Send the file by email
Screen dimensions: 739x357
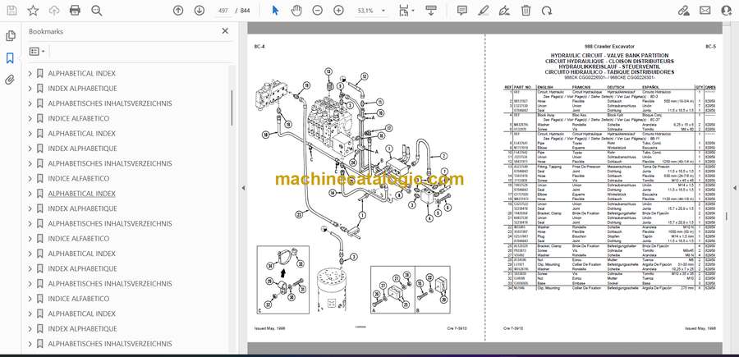point(705,11)
